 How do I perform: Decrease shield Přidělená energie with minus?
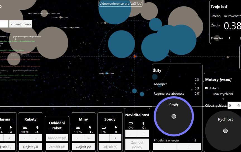(x=165, y=147)
